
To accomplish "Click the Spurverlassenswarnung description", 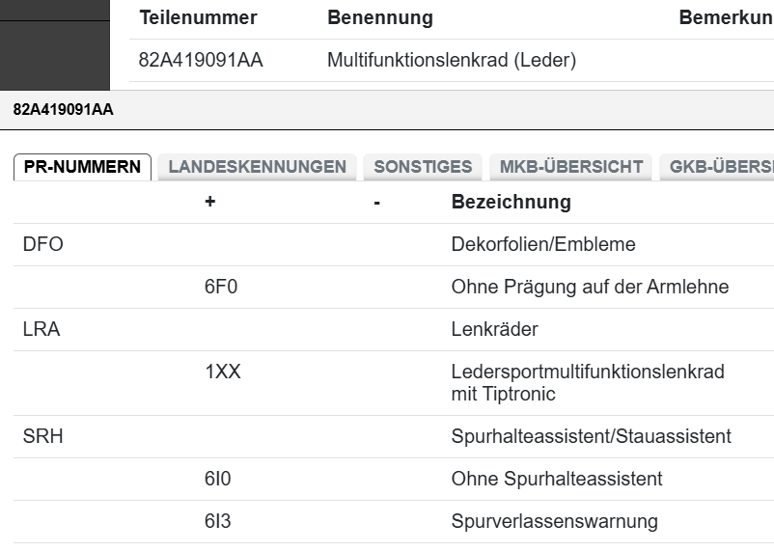I will point(554,521).
